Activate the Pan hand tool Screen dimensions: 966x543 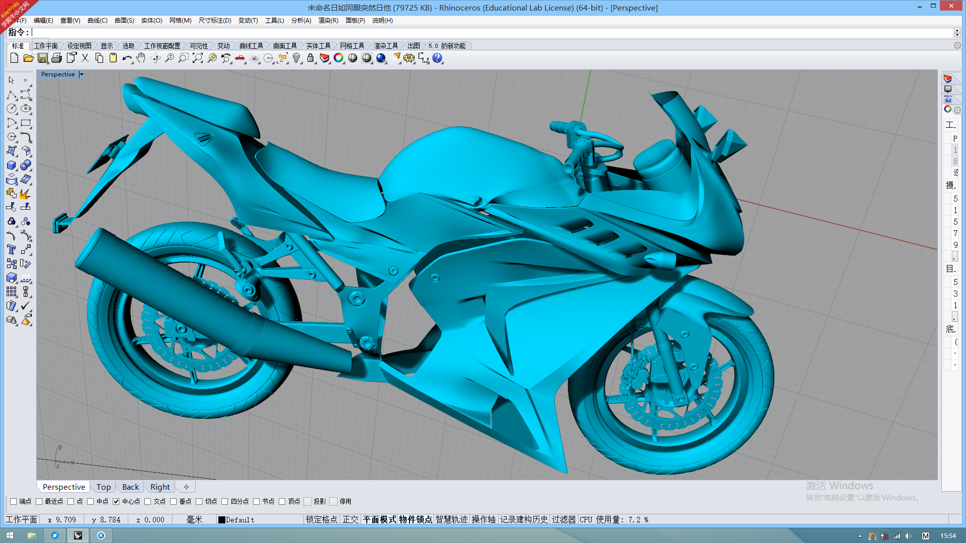[x=141, y=58]
